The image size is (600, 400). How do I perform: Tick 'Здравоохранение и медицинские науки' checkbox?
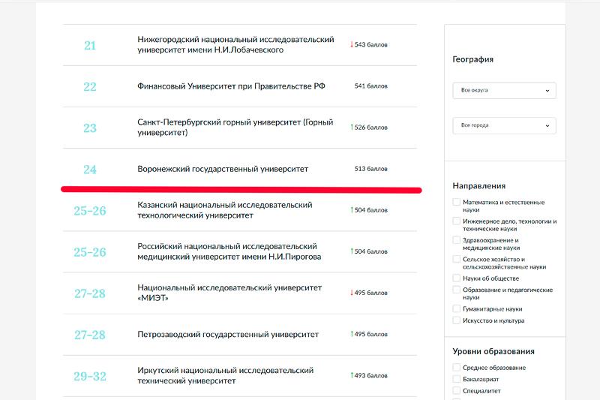point(457,240)
